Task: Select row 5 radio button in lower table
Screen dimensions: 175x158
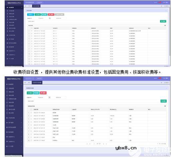Action: coord(31,125)
